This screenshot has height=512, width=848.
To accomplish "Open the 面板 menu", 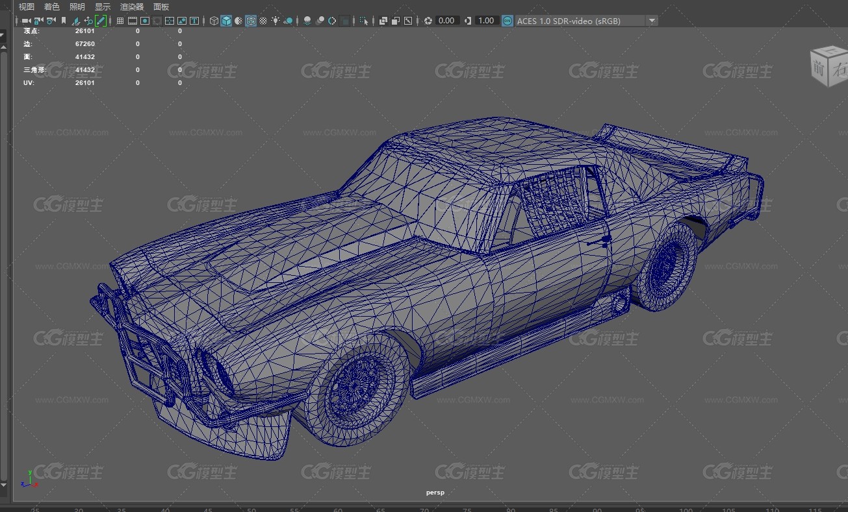I will (161, 6).
